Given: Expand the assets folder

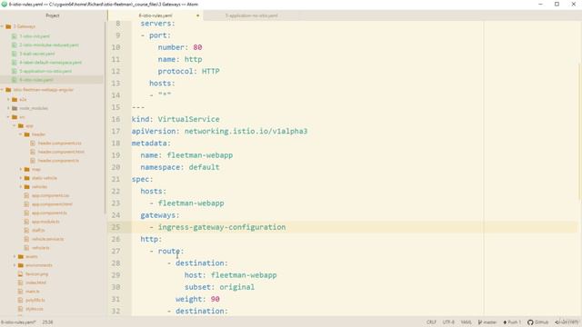Looking at the screenshot, I should pos(15,256).
